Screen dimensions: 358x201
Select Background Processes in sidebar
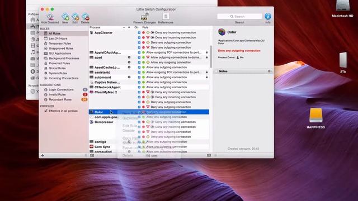(x=64, y=58)
